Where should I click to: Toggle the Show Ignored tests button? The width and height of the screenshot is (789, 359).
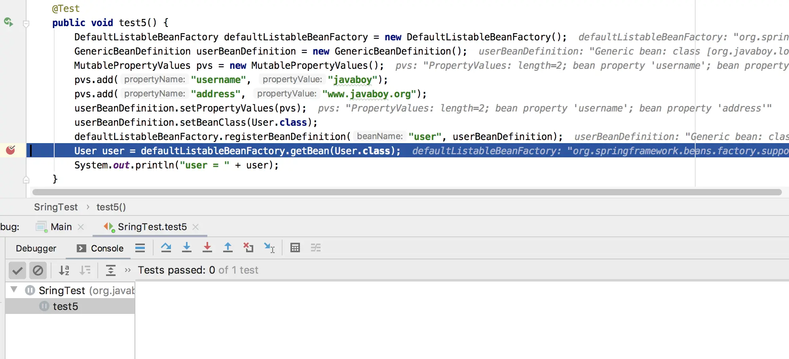[x=38, y=270]
